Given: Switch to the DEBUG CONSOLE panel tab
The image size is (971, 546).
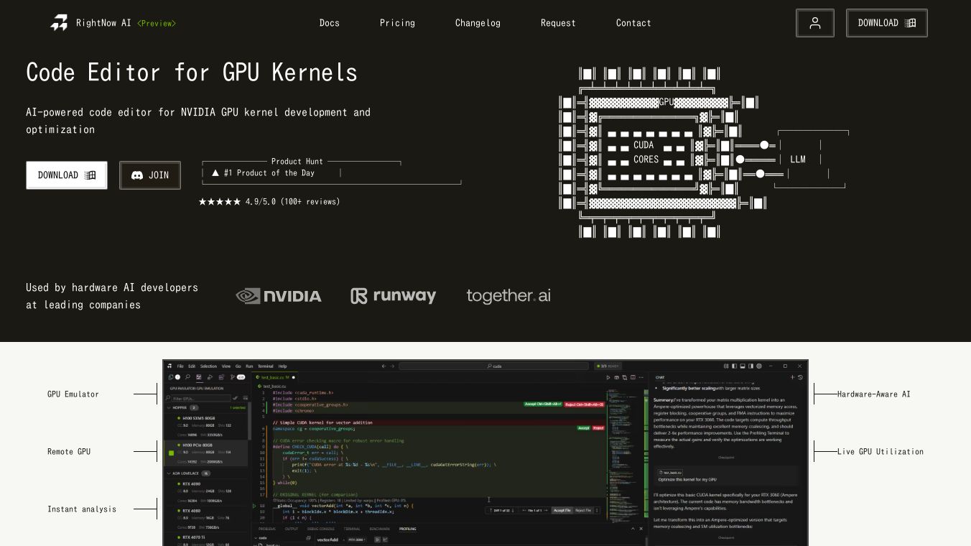Looking at the screenshot, I should (x=320, y=529).
